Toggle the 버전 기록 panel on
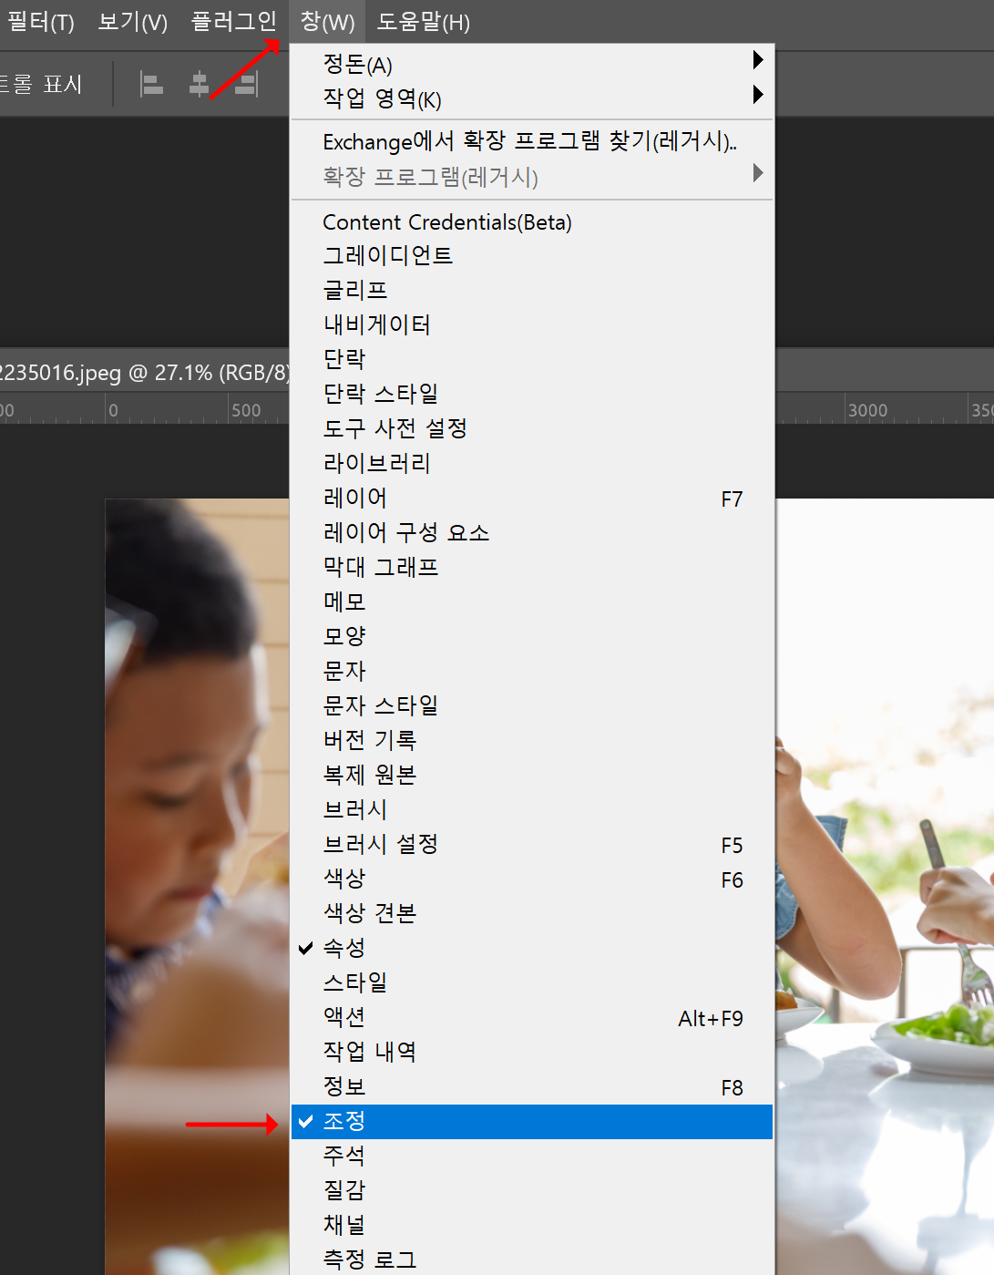 pos(369,740)
